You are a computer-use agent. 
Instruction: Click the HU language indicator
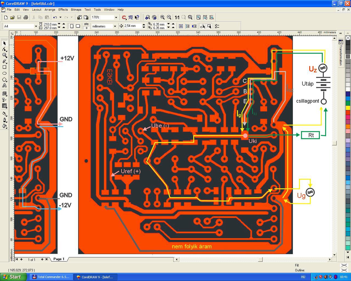tap(303, 277)
